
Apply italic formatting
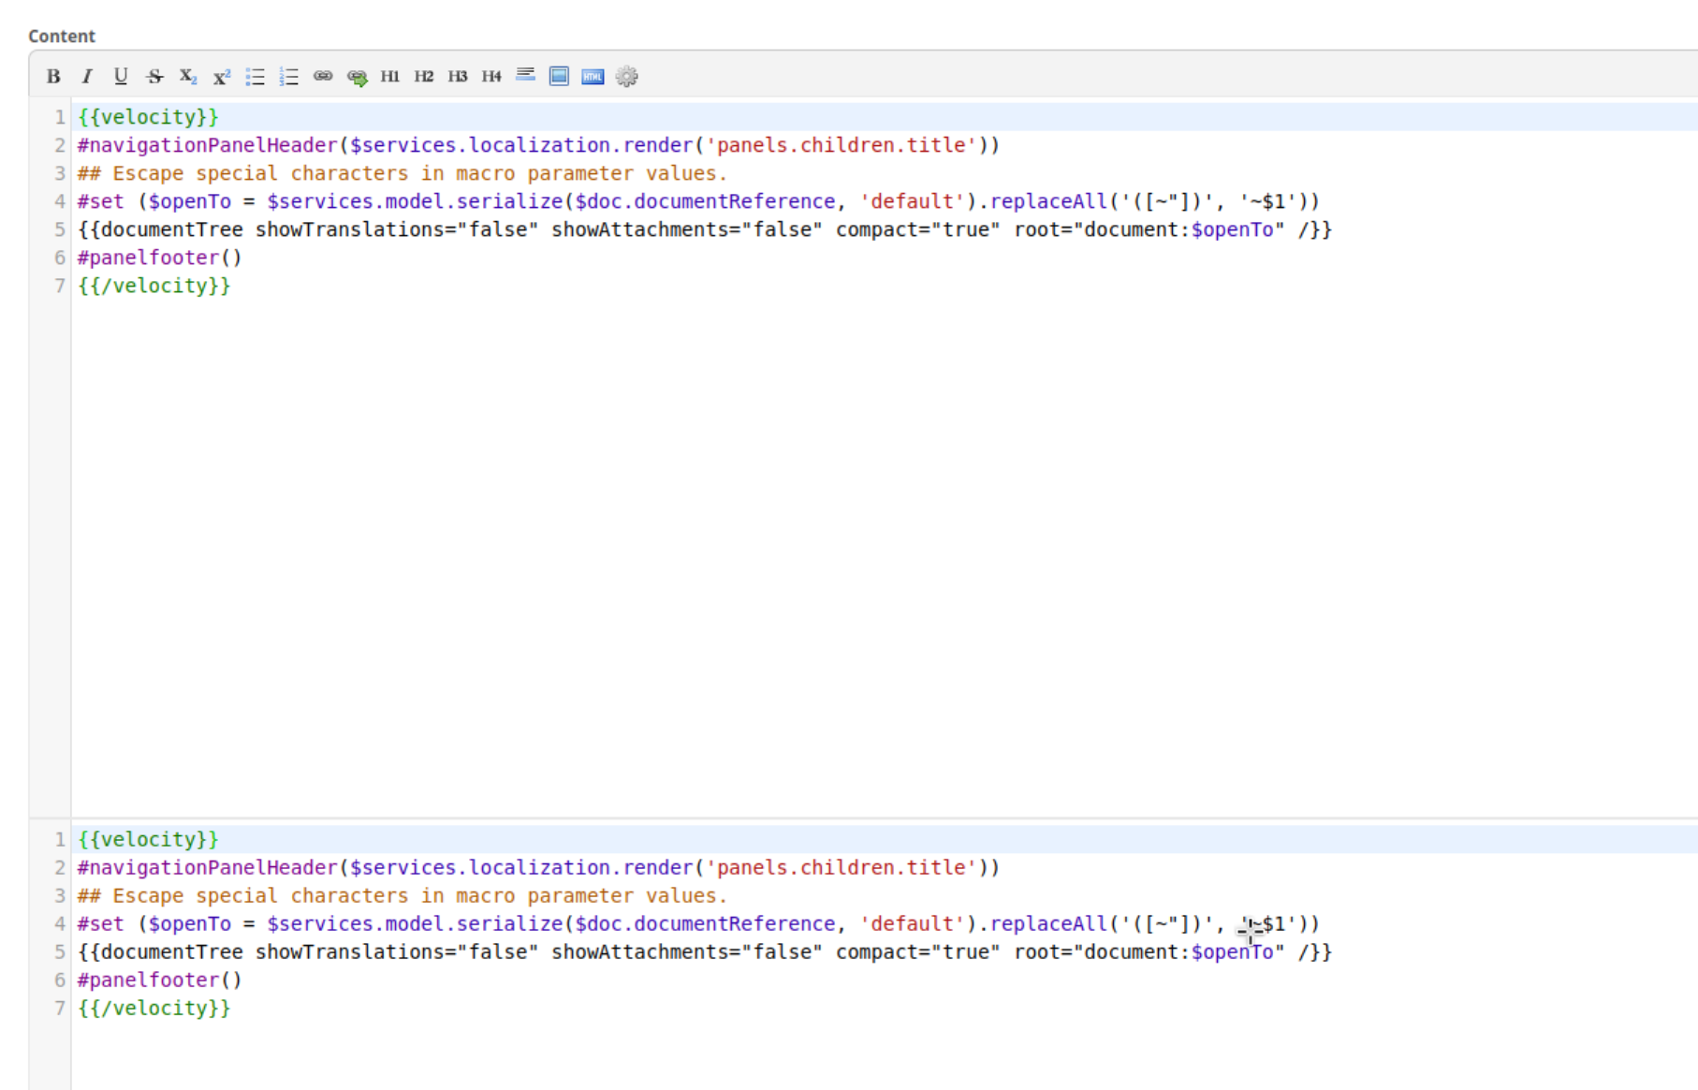(x=87, y=77)
